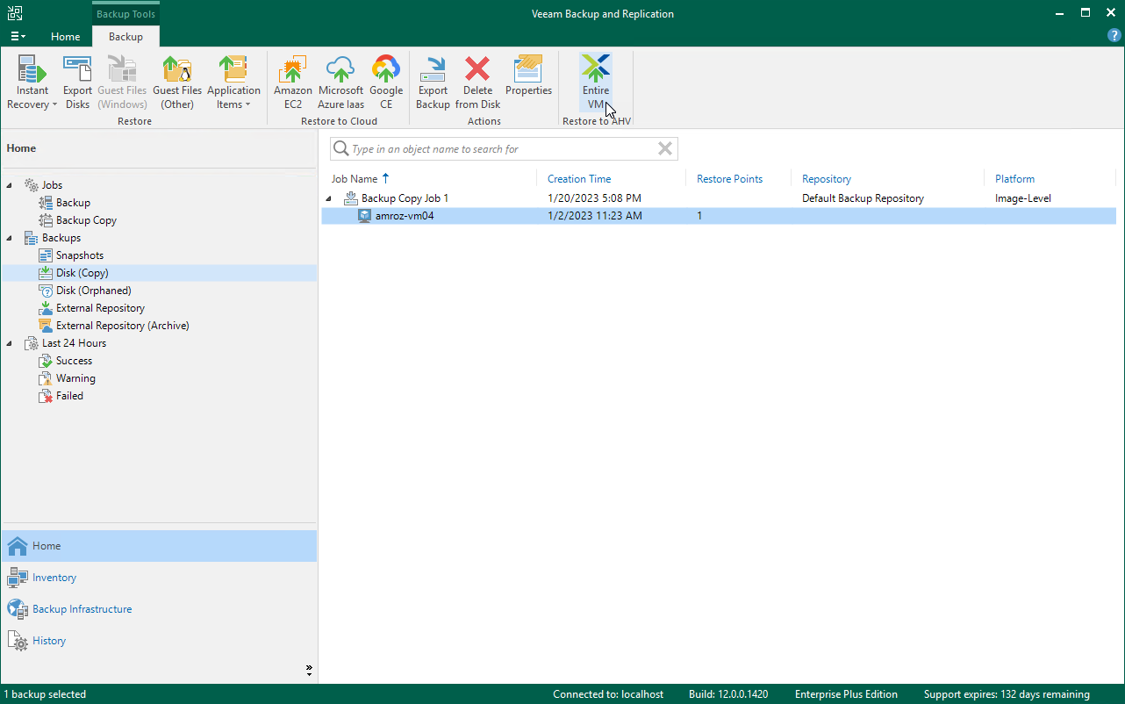Switch to the Home ribbon tab
This screenshot has height=704, width=1125.
[65, 37]
